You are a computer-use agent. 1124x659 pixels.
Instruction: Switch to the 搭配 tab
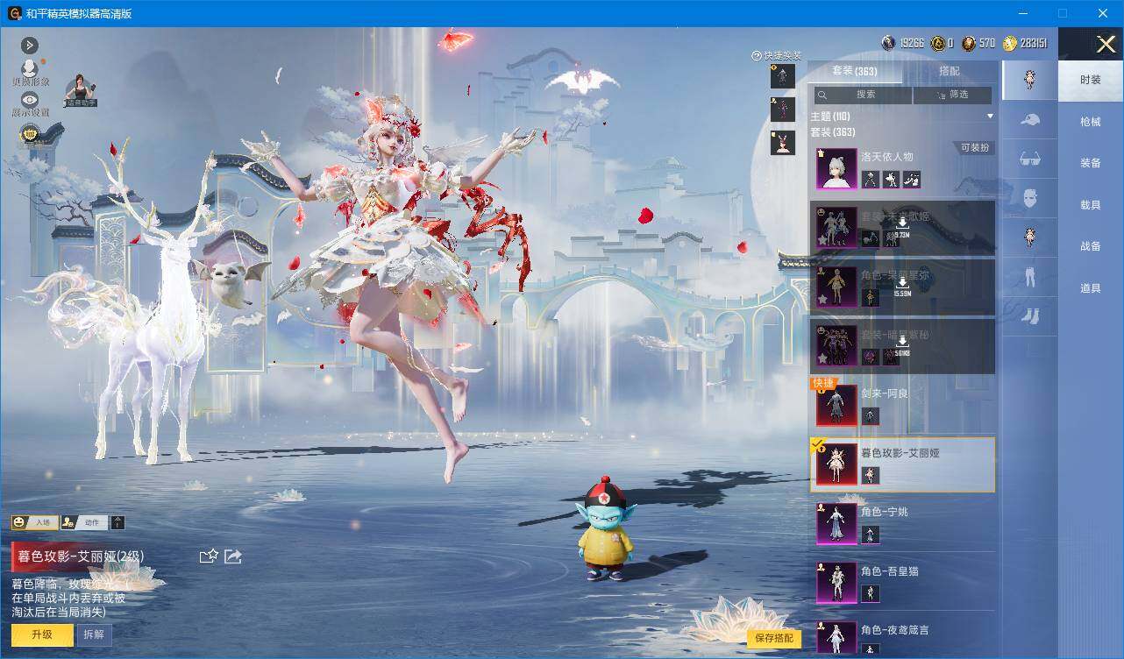click(950, 71)
